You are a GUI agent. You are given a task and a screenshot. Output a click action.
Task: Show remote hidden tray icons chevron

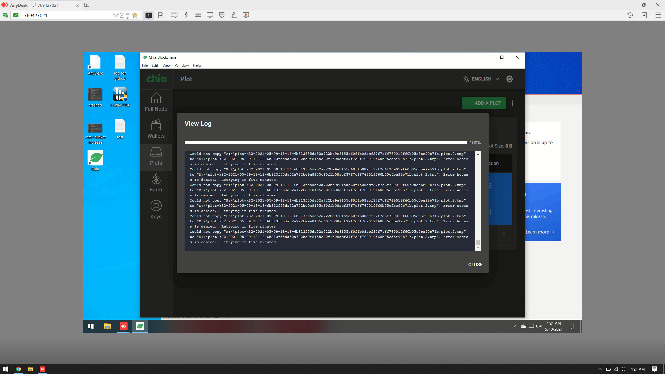click(x=516, y=326)
